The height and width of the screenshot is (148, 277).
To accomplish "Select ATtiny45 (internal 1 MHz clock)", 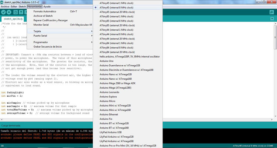I will [127, 3].
